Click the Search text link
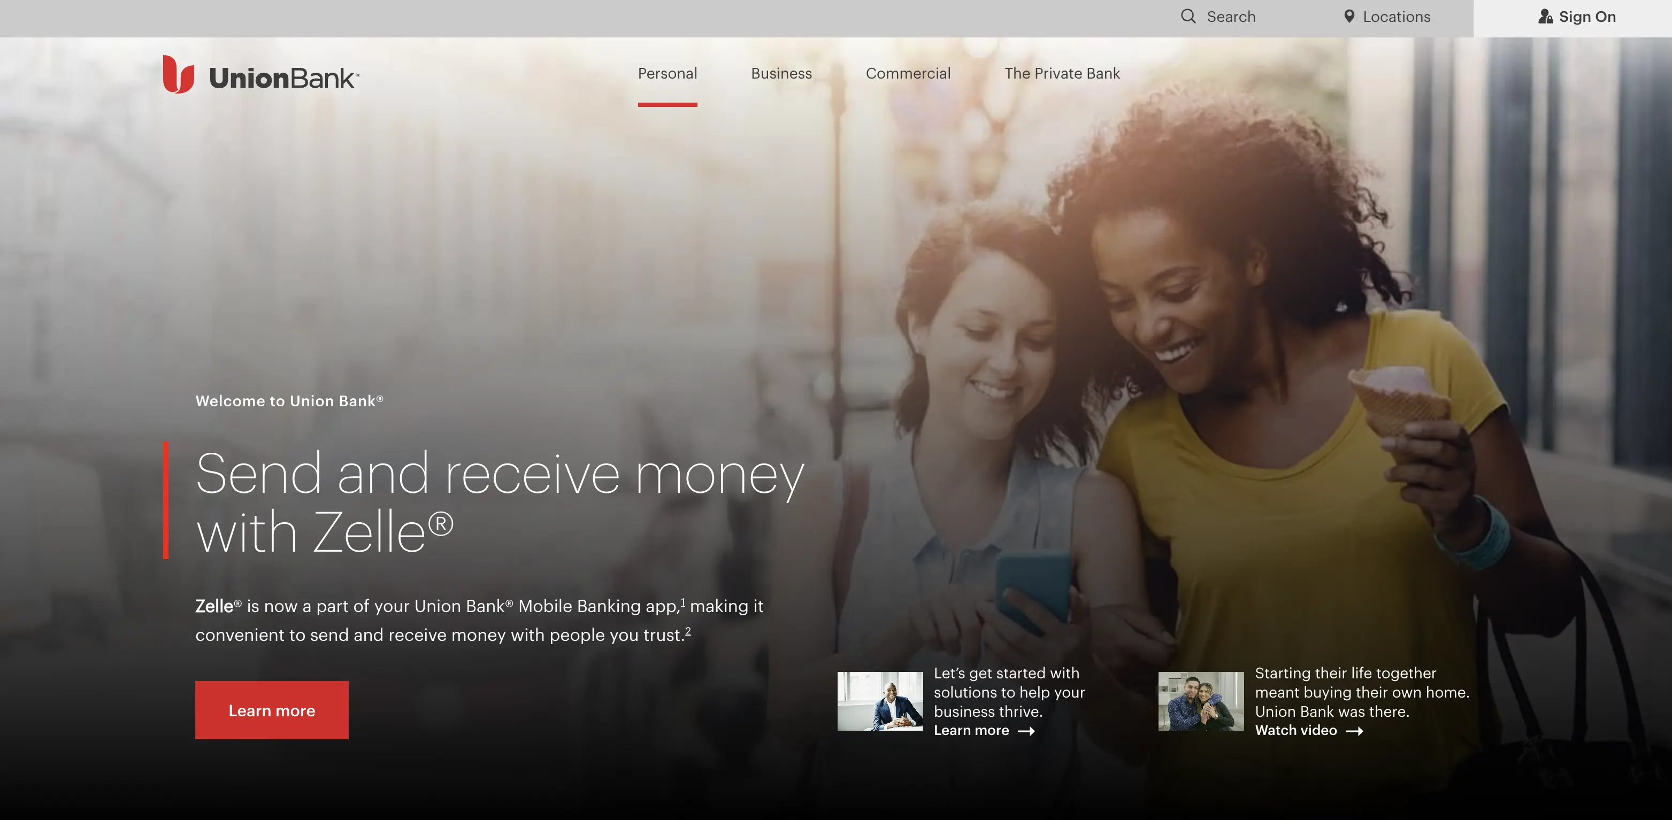This screenshot has width=1672, height=820. click(1231, 17)
